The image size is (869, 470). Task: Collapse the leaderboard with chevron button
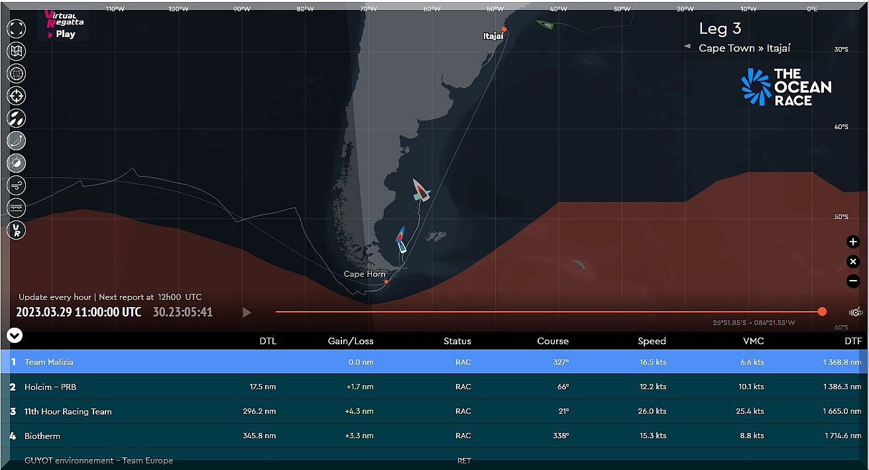(15, 336)
